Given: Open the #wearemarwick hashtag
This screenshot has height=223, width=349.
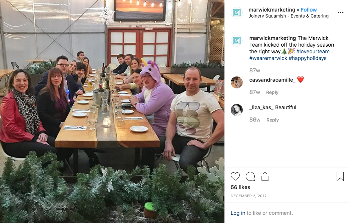Looking at the screenshot, I should pos(268,58).
